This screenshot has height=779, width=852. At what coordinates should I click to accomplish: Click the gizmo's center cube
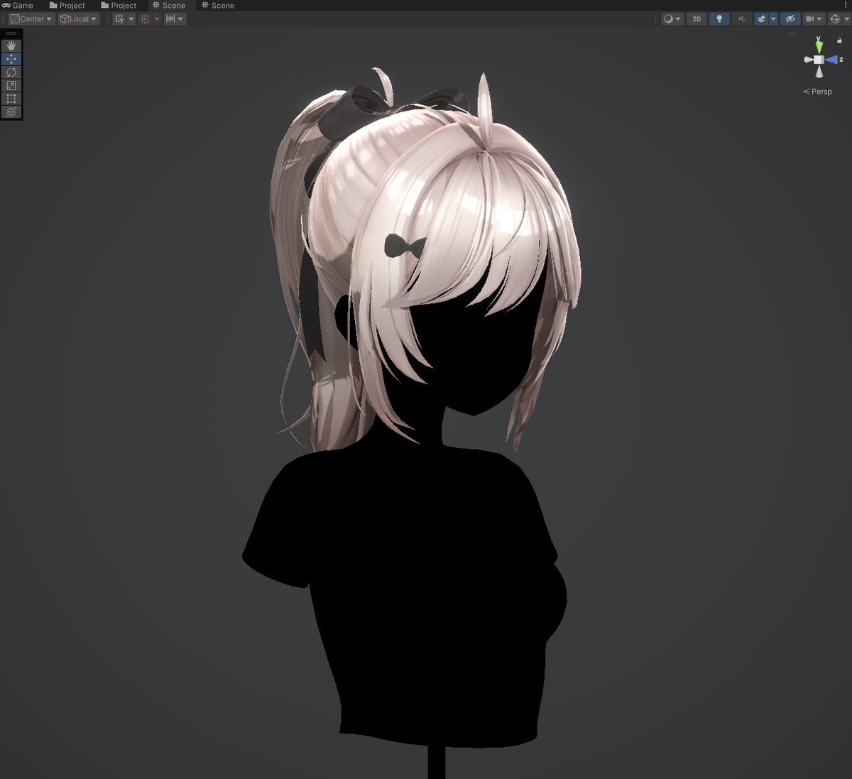(x=819, y=60)
